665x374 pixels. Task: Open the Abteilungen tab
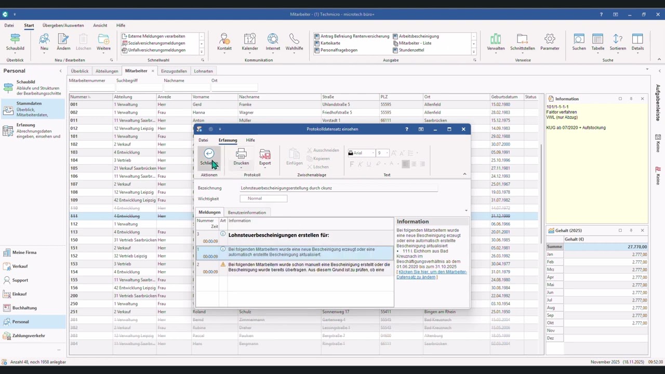[x=107, y=71]
